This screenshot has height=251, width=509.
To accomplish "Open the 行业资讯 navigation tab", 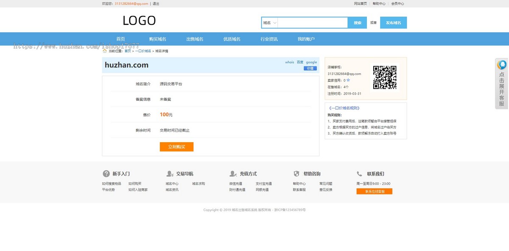I will pos(269,39).
